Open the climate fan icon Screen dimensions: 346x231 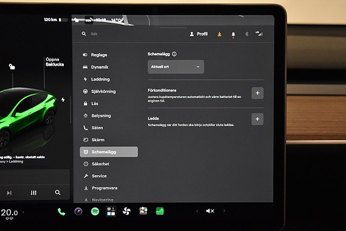[126, 211]
